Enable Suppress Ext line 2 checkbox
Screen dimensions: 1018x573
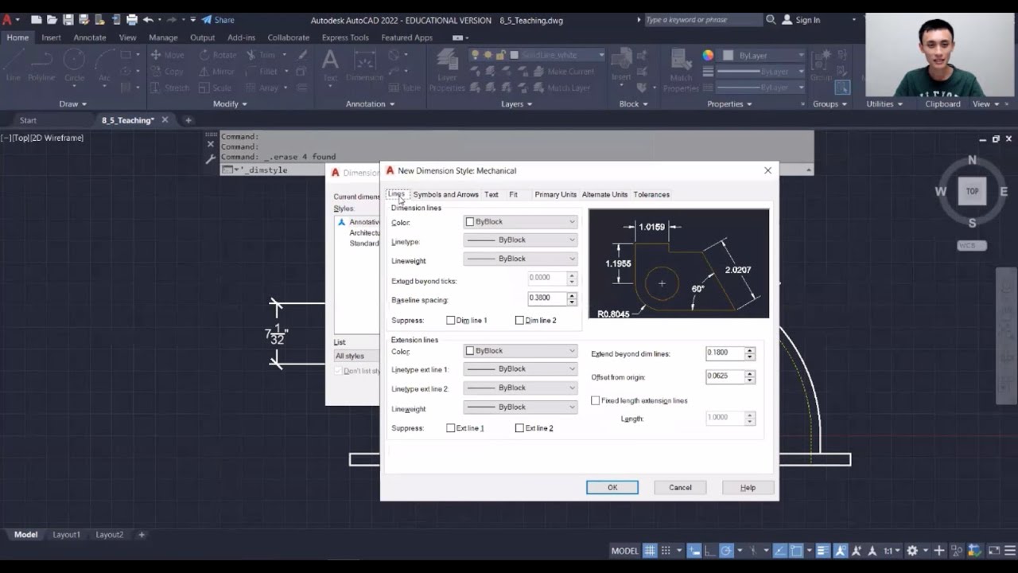coord(520,428)
